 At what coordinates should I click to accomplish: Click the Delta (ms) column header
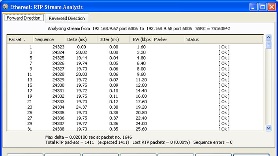[81, 39]
